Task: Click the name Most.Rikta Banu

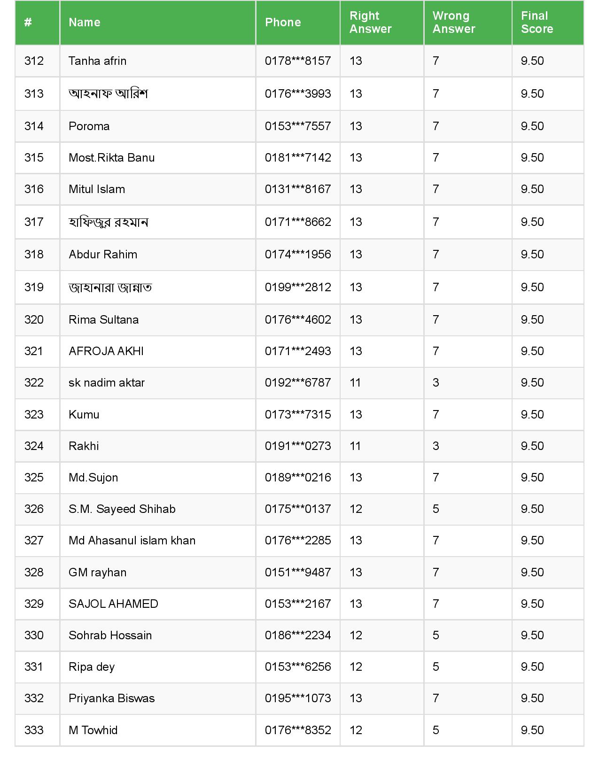Action: 111,158
